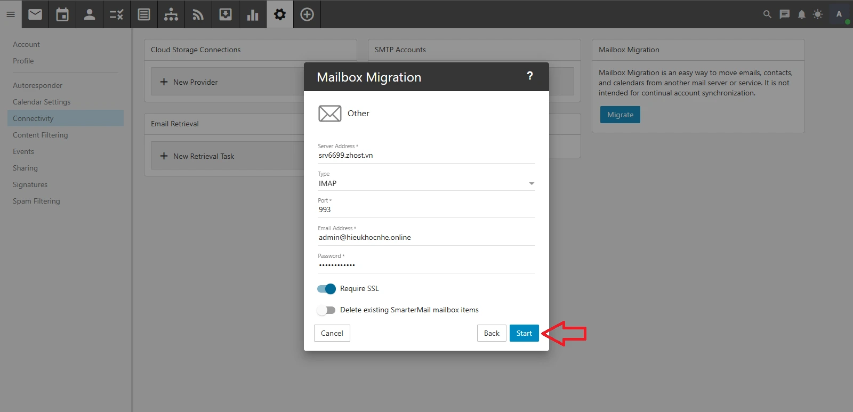The width and height of the screenshot is (853, 412).
Task: Toggle the light/dark theme sun icon
Action: click(x=817, y=14)
